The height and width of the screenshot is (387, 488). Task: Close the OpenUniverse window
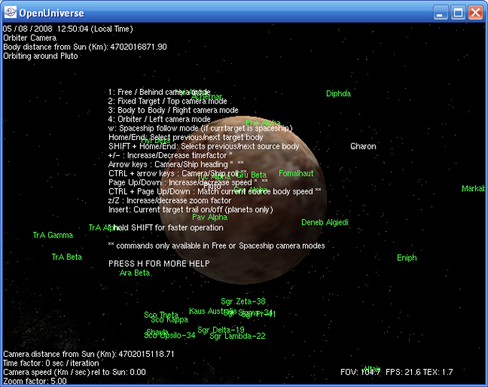pos(476,13)
